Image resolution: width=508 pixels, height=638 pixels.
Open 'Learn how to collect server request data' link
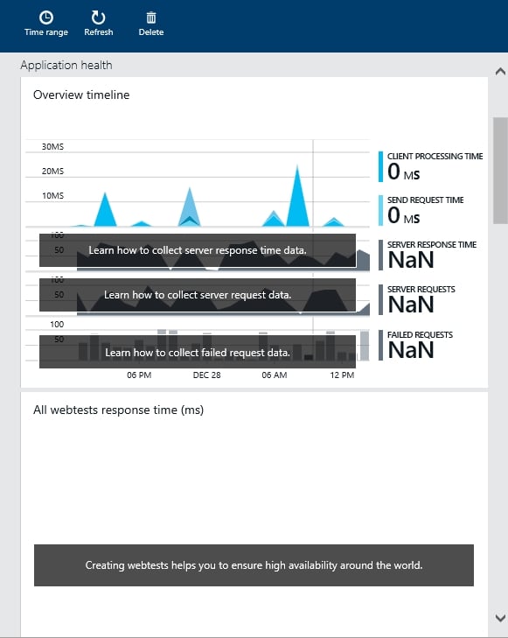(x=198, y=295)
